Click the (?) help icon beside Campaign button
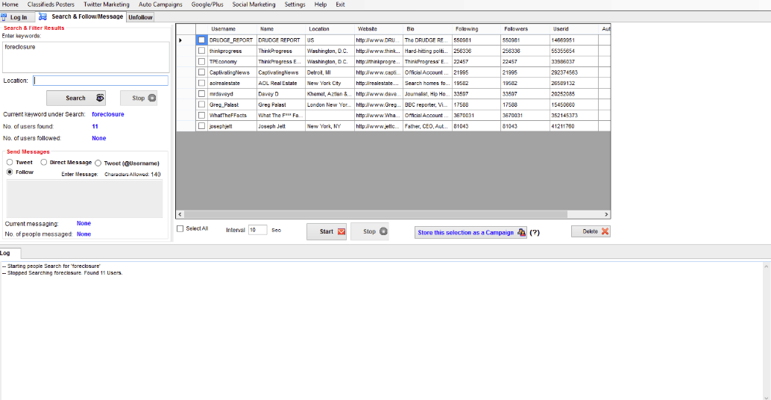This screenshot has width=771, height=400. click(x=535, y=232)
